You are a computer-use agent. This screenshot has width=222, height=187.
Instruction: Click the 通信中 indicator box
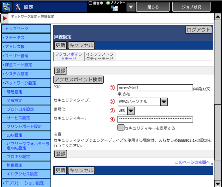tap(90, 3)
